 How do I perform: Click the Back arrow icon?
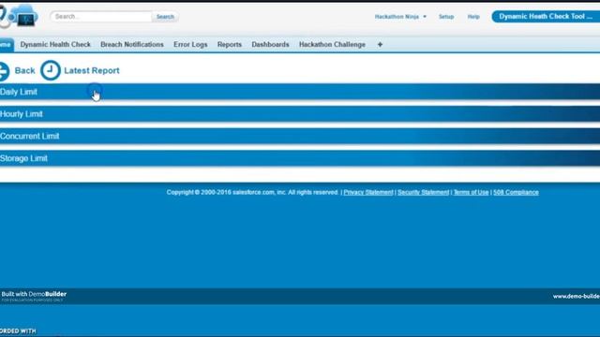[4, 71]
